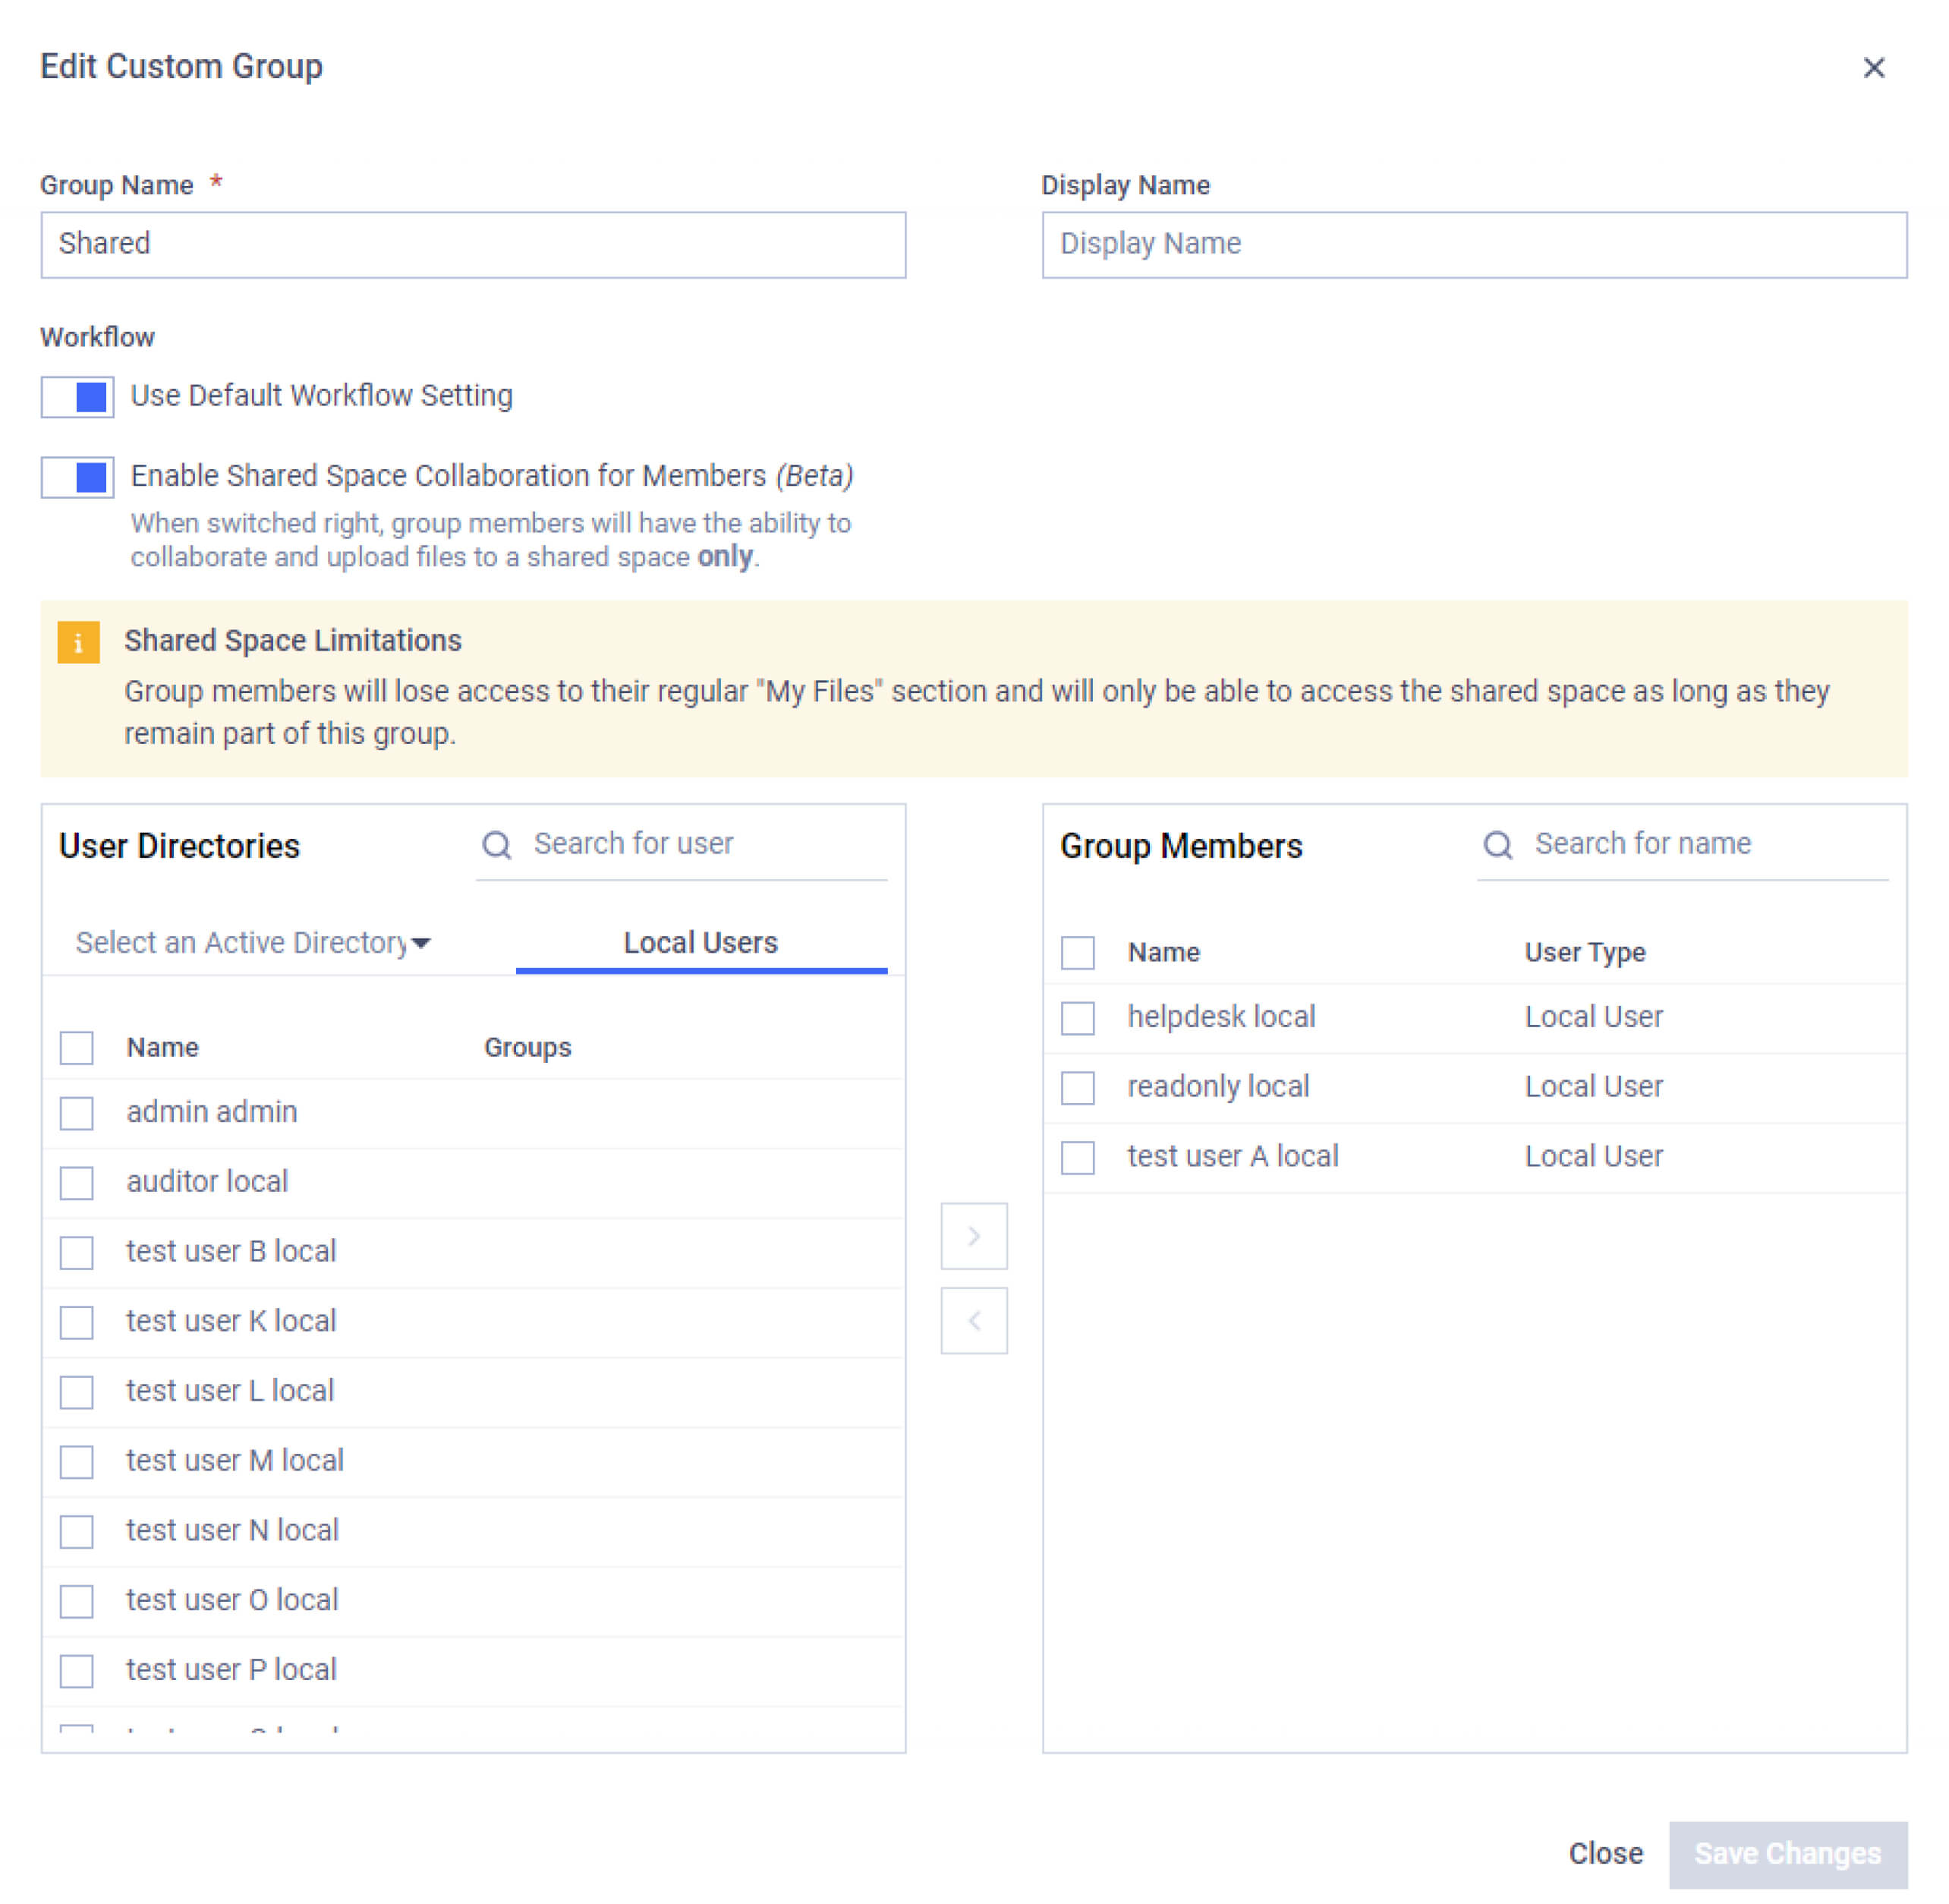Toggle Use Default Workflow Setting off
Image resolution: width=1949 pixels, height=1904 pixels.
[77, 397]
